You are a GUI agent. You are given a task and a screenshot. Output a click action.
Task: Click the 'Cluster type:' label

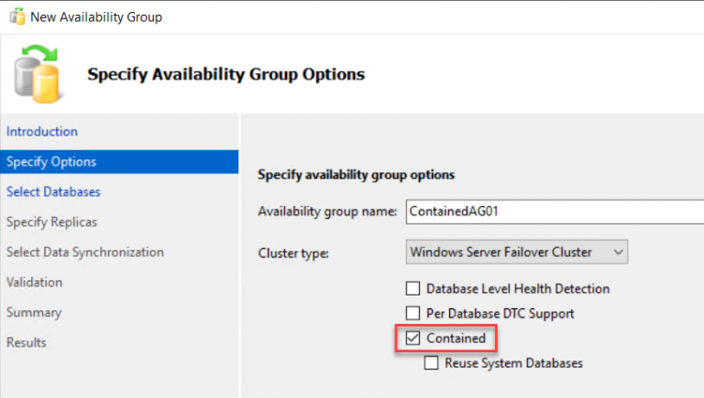[291, 252]
